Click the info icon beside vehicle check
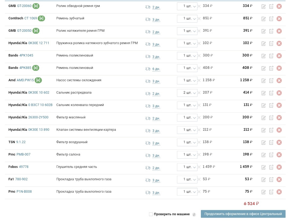290x222 pixels. pos(194,214)
